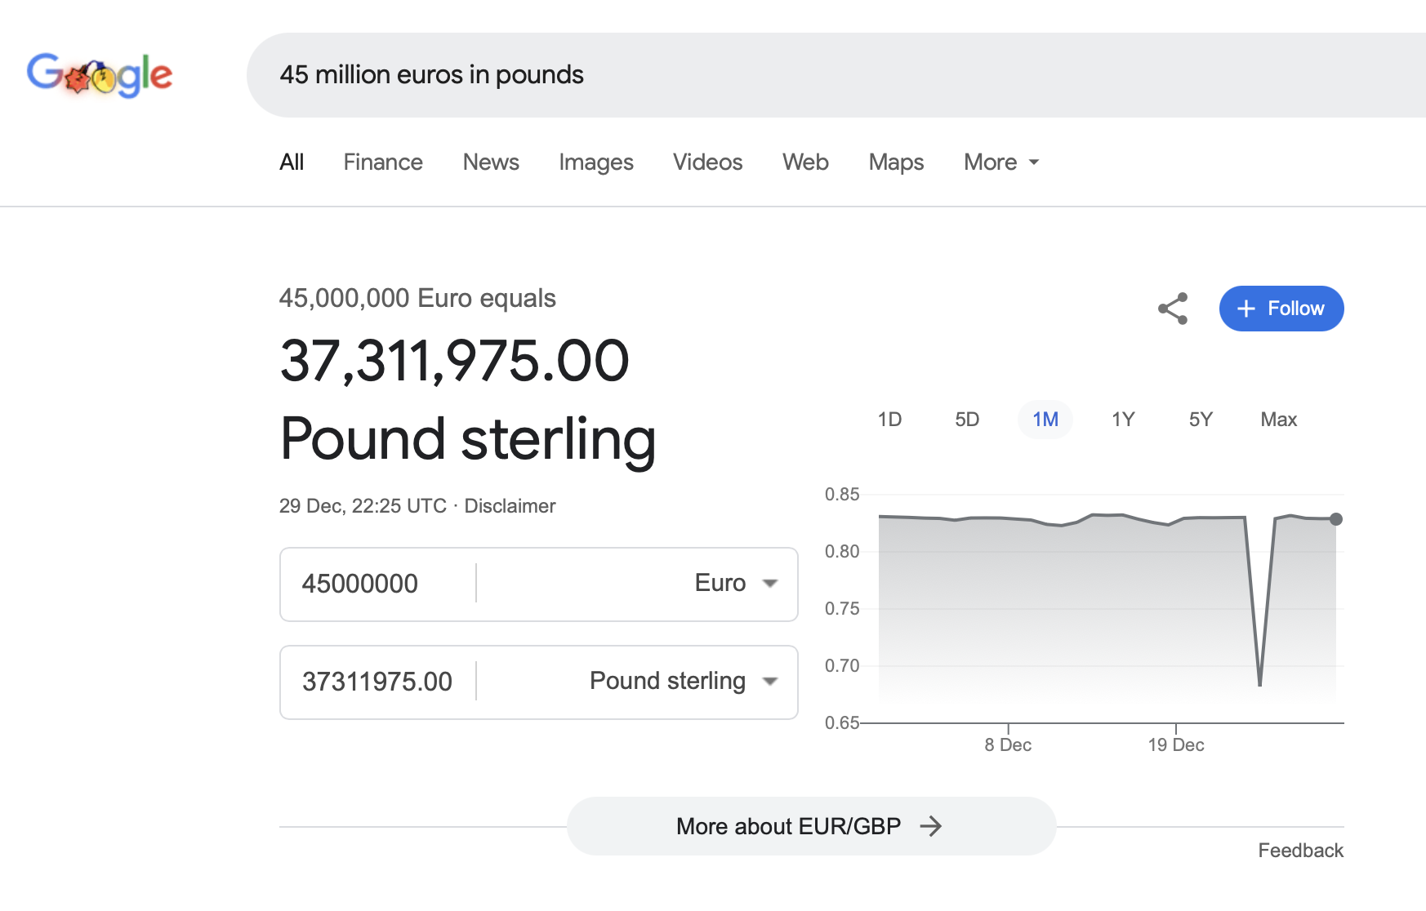Click the Google doodle logo
1426x911 pixels.
point(99,75)
